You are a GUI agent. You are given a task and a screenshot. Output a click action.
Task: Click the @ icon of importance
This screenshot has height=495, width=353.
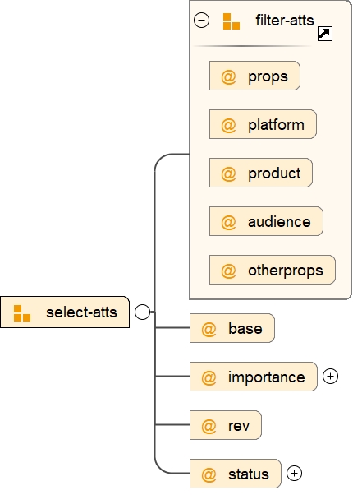point(209,377)
